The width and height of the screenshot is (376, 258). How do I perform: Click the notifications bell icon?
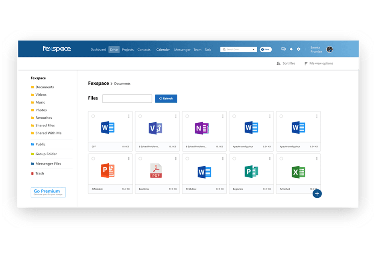click(291, 49)
